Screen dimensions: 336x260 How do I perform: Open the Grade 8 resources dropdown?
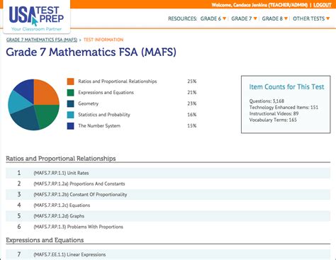coord(274,18)
